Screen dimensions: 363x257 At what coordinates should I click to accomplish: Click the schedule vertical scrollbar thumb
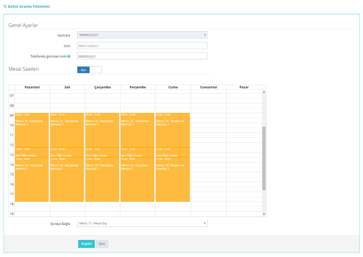(264, 158)
